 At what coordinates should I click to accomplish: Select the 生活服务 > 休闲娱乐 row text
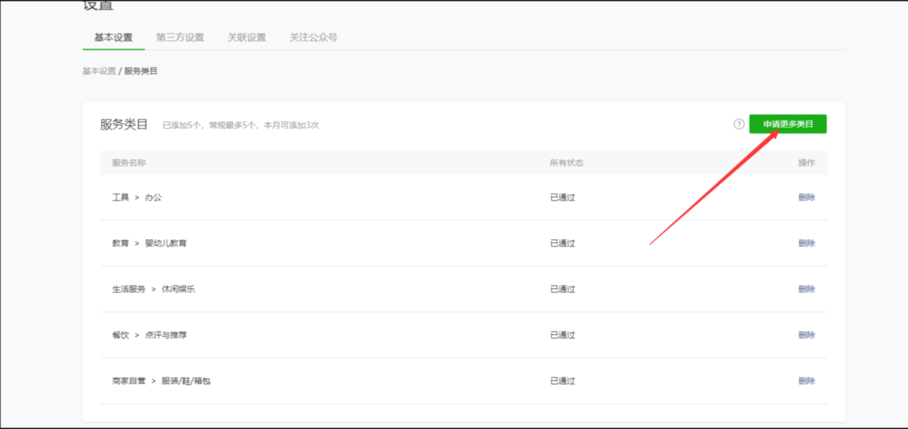pos(154,289)
